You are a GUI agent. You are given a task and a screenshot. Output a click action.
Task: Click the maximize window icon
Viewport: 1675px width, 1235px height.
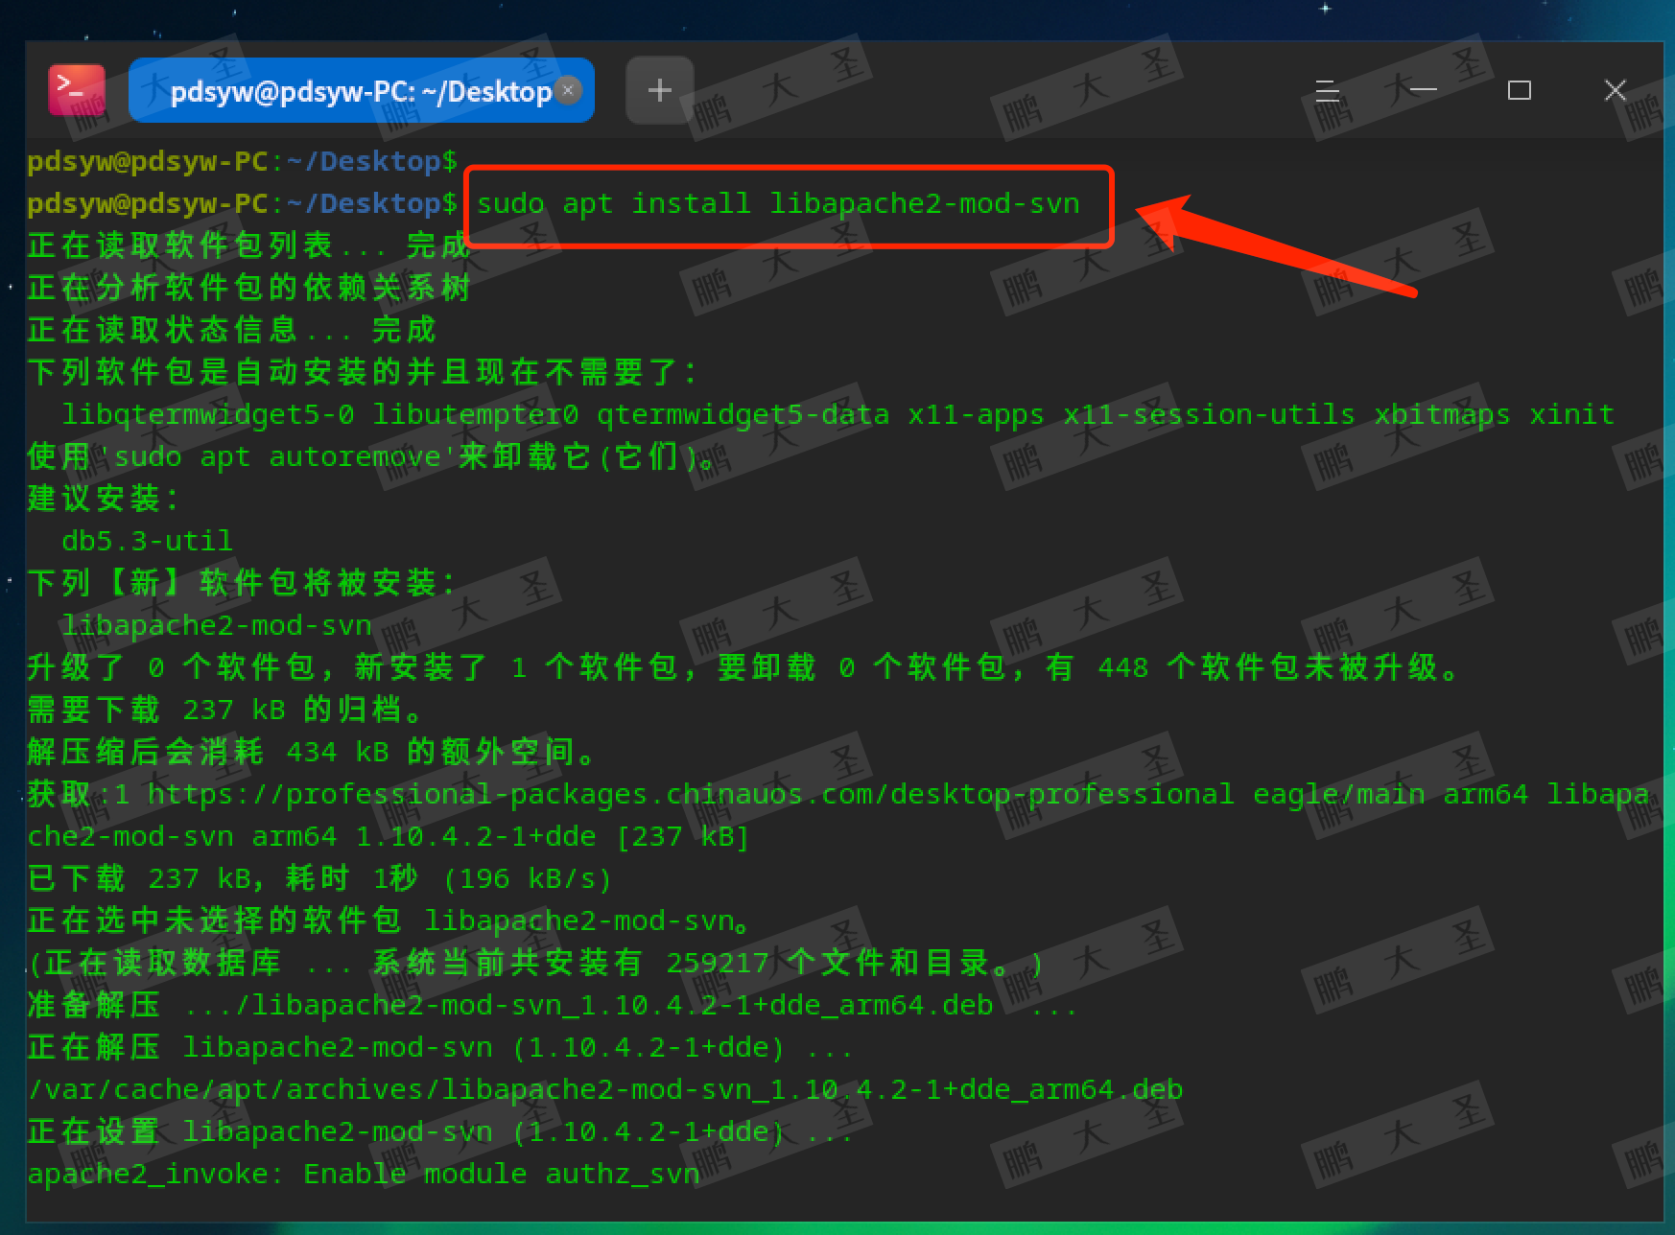(x=1519, y=90)
